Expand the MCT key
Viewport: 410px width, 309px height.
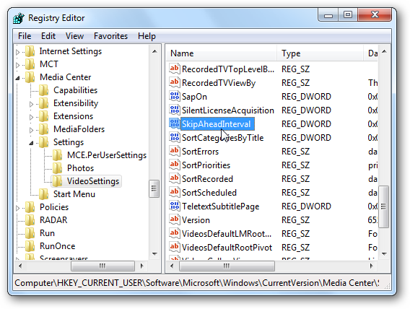[x=17, y=65]
